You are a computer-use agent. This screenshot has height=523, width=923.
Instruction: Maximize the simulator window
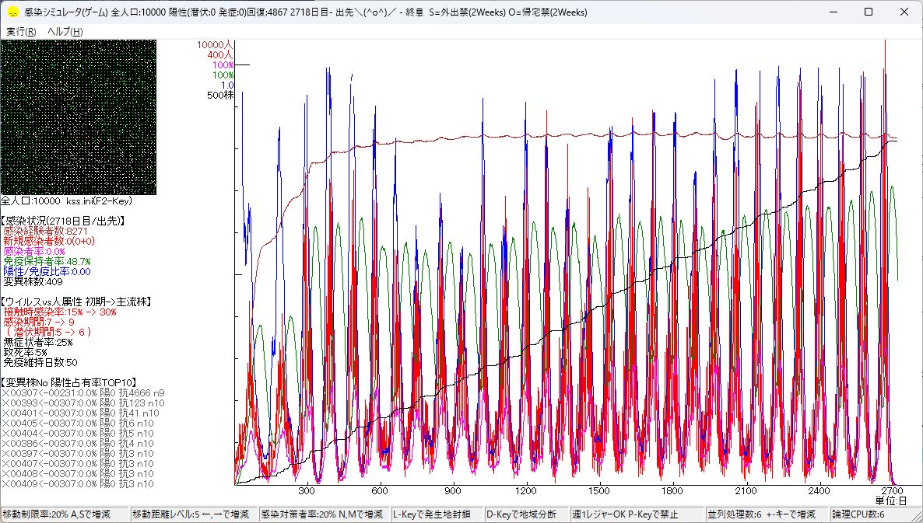click(869, 12)
